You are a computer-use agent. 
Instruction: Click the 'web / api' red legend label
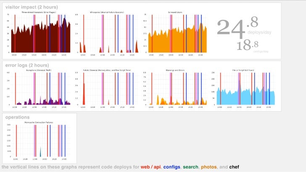pyautogui.click(x=150, y=167)
